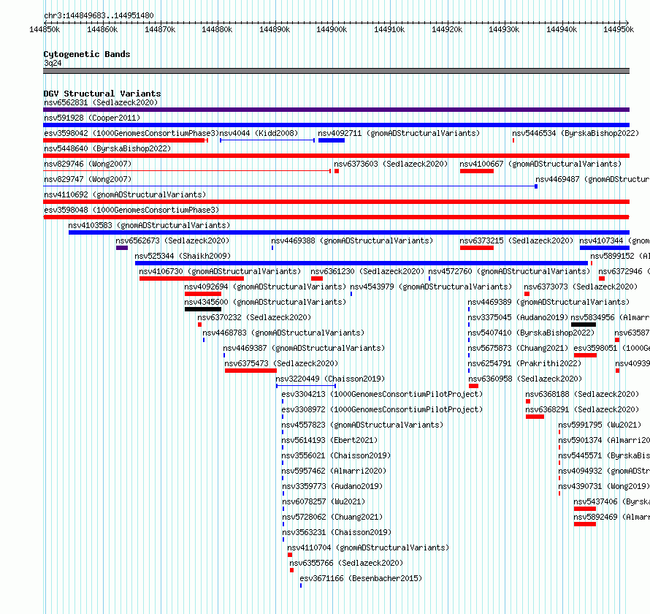Open nsv6078257 (Wu2021) label
The image size is (650, 614).
(324, 501)
